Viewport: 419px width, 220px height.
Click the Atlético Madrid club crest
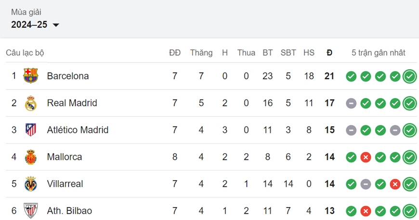click(30, 130)
